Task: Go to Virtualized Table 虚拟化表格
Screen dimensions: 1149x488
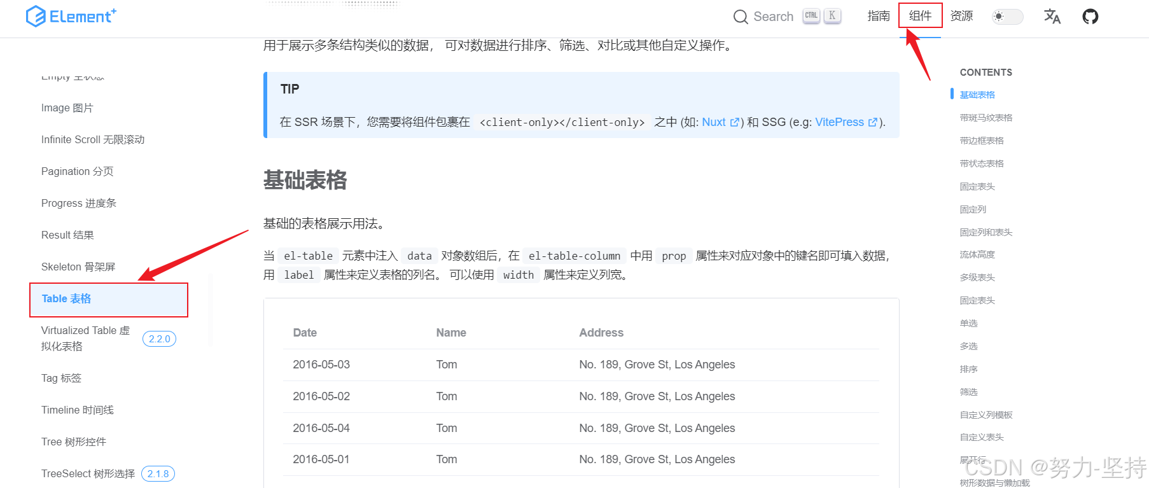Action: point(85,338)
